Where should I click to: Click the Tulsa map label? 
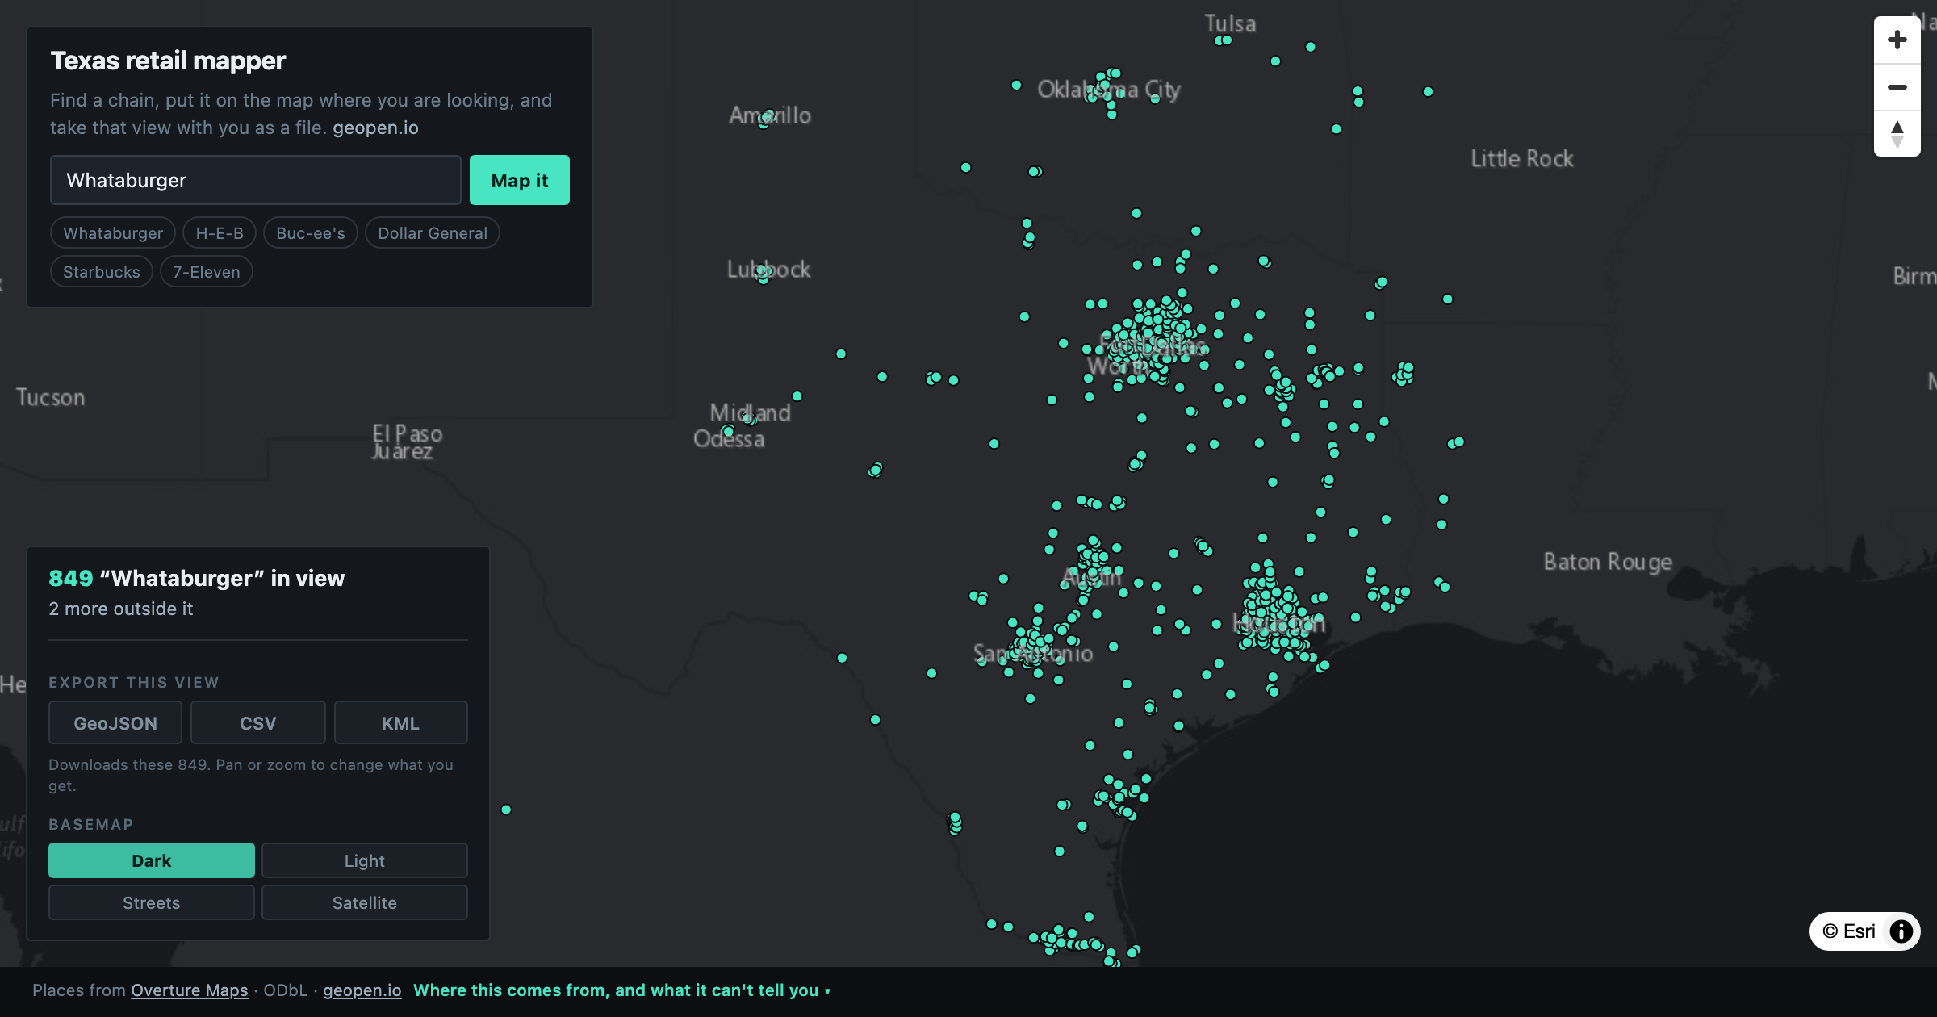coord(1230,23)
